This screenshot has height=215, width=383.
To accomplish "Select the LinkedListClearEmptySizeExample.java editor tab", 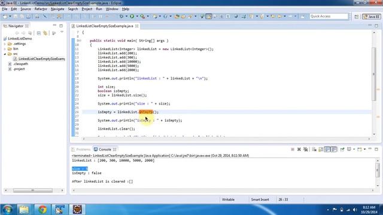I will (x=105, y=26).
